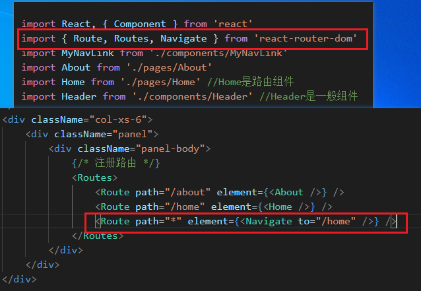Click the 'react' module string in first line
Screen dimensions: 421x291
click(x=233, y=24)
